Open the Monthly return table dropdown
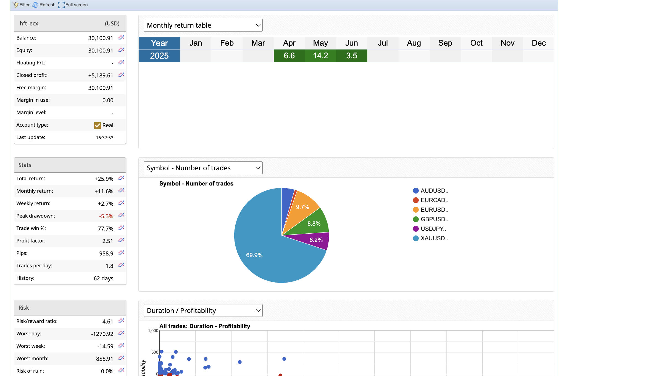Image resolution: width=653 pixels, height=376 pixels. click(x=203, y=25)
